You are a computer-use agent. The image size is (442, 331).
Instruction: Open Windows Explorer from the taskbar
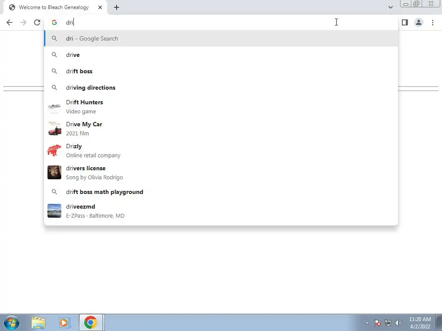(38, 323)
